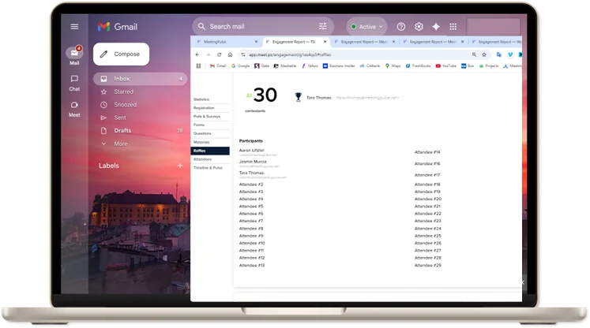Click the zoom magnifier in address bar
Screen dimensions: 590x328
474,55
